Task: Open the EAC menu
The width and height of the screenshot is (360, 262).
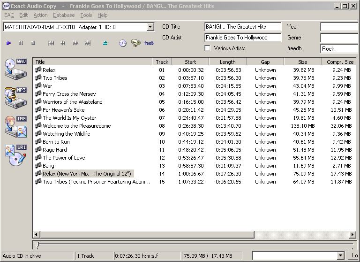Action: pyautogui.click(x=9, y=15)
